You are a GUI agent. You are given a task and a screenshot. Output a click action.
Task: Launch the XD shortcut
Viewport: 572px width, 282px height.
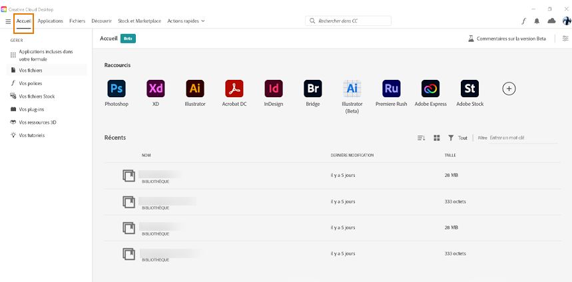point(156,88)
